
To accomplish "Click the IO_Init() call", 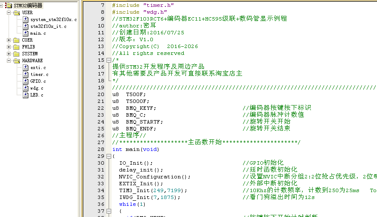I will (136, 163).
